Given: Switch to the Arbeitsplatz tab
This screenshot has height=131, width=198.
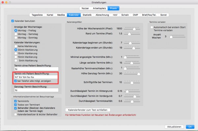Looking at the screenshot, I should [99, 8].
